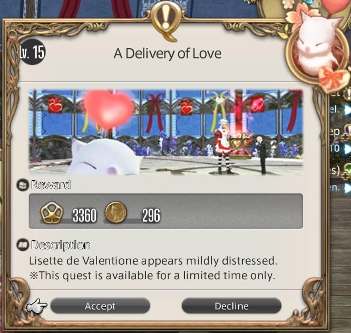The height and width of the screenshot is (333, 351).
Task: Accept the A Delivery of Love quest
Action: 100,306
